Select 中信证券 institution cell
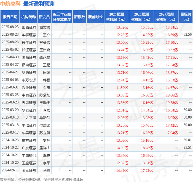 coord(29,125)
